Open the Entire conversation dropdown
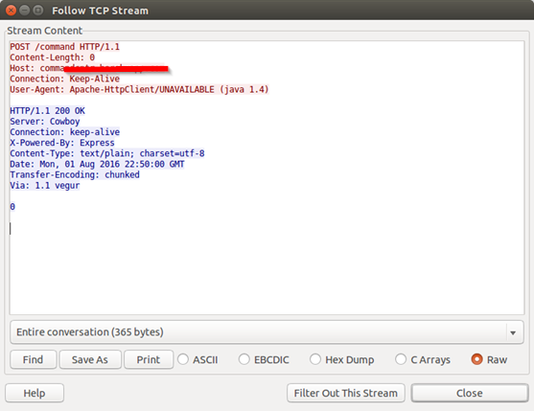 267,332
